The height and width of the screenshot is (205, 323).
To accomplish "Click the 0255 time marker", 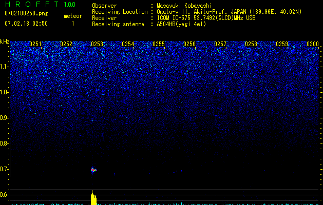I will click(x=159, y=44).
